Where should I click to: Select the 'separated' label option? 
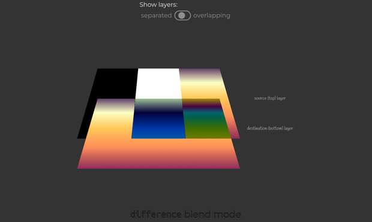156,16
